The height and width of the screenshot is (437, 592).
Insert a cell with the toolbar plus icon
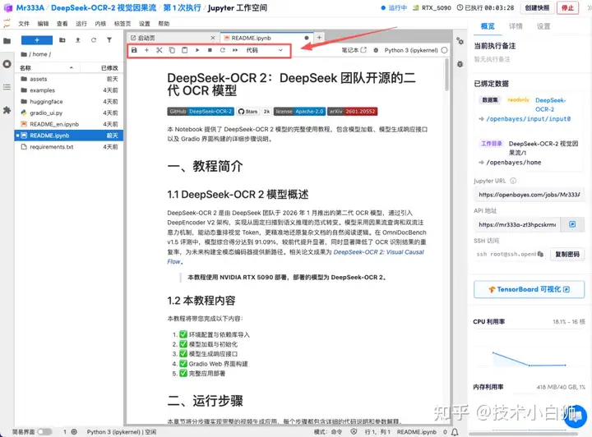point(146,50)
